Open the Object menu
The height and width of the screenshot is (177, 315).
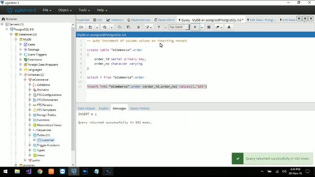click(x=64, y=10)
